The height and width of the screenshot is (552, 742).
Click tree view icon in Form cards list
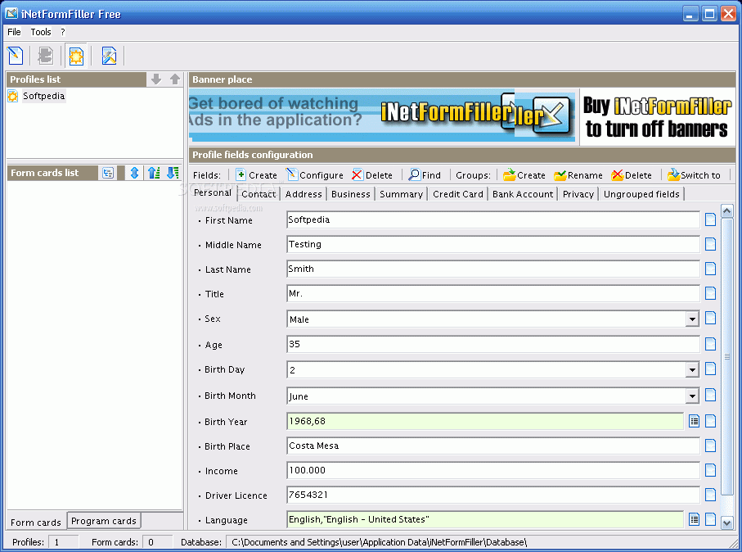(x=108, y=173)
